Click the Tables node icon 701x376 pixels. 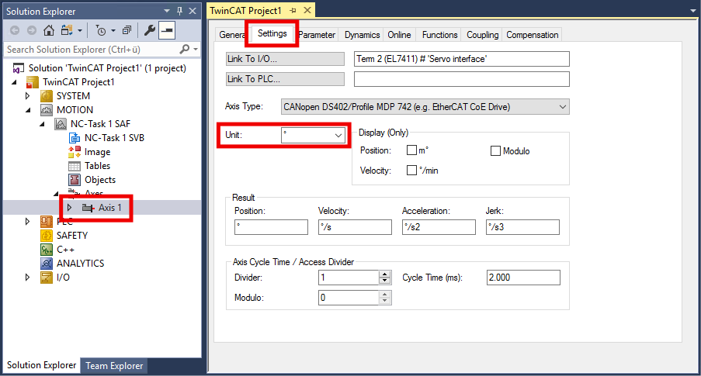tap(75, 166)
